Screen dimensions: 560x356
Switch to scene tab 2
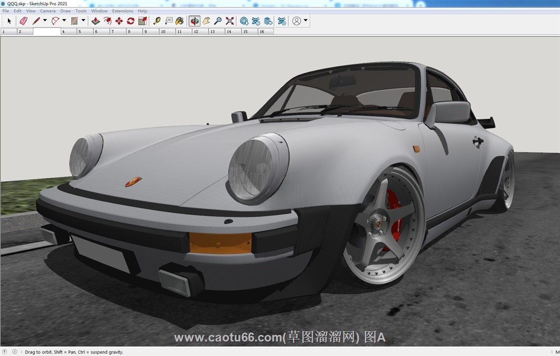click(x=25, y=32)
